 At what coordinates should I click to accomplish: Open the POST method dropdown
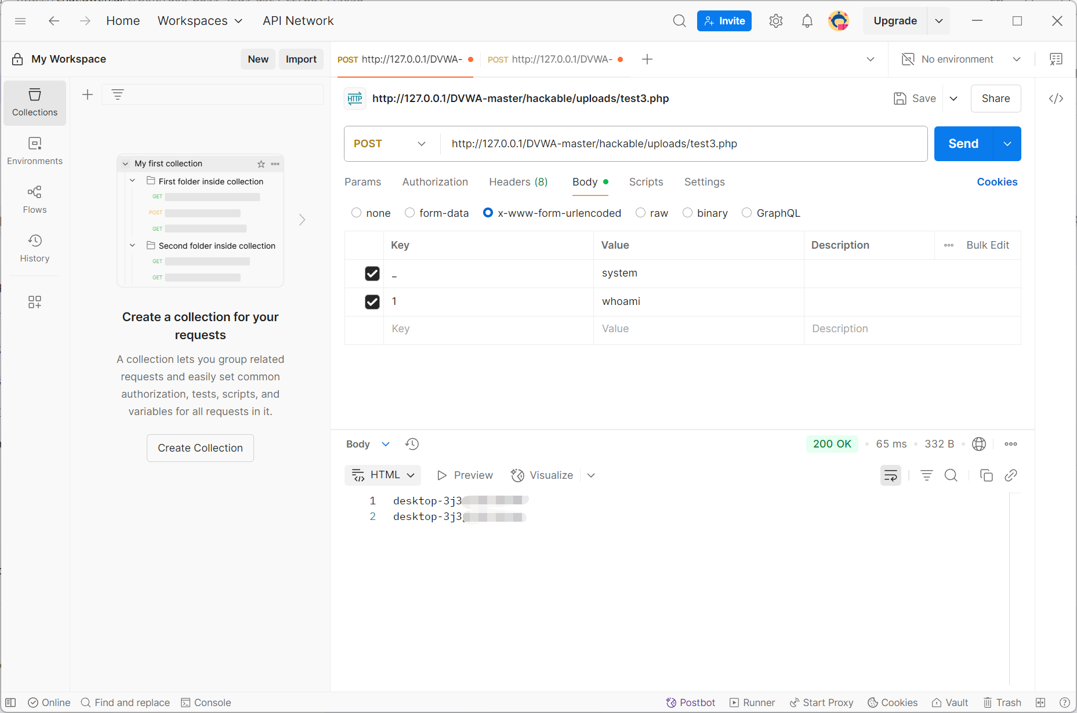coord(390,144)
